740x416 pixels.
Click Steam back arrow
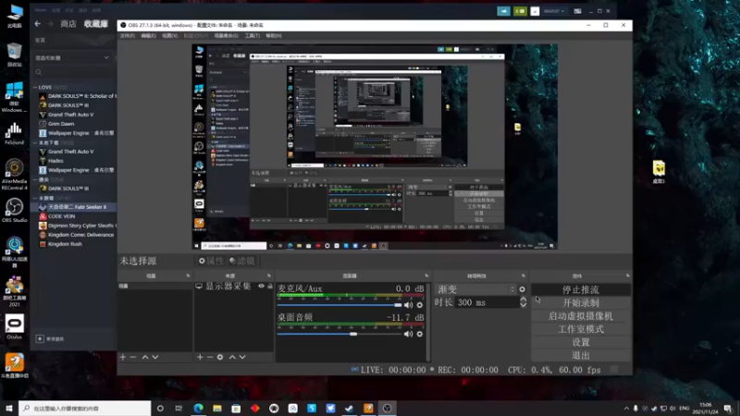pyautogui.click(x=38, y=24)
